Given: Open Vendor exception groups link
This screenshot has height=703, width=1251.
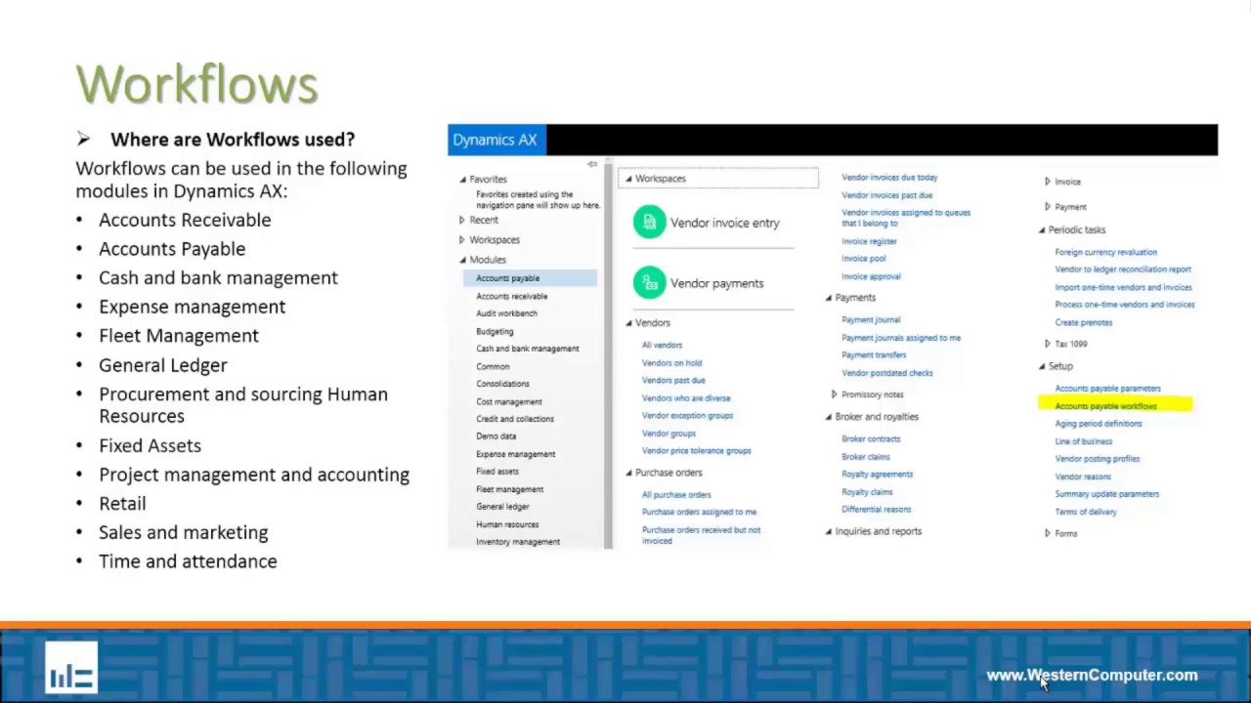Looking at the screenshot, I should tap(687, 416).
